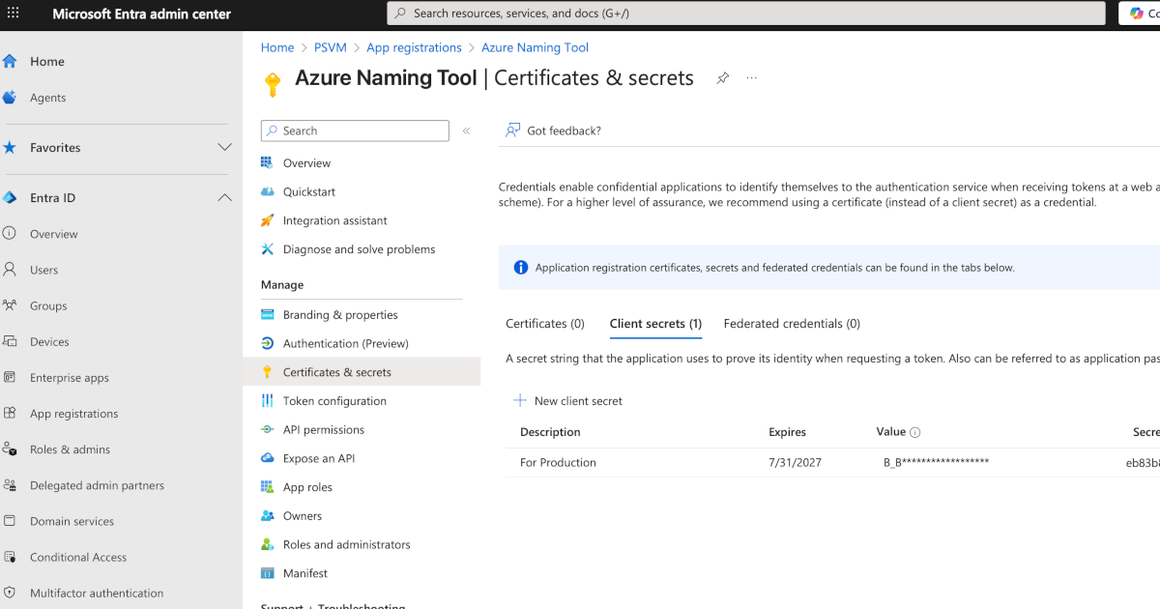The width and height of the screenshot is (1160, 609).
Task: Click the 7/31/2027 expiry date cell
Action: pos(795,462)
